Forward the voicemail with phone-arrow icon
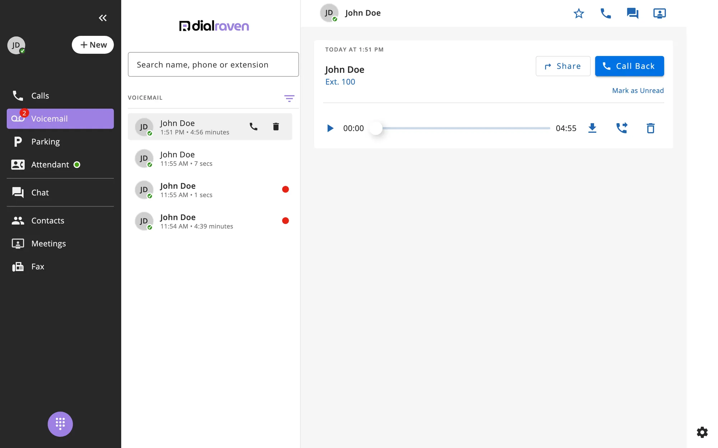 (622, 128)
